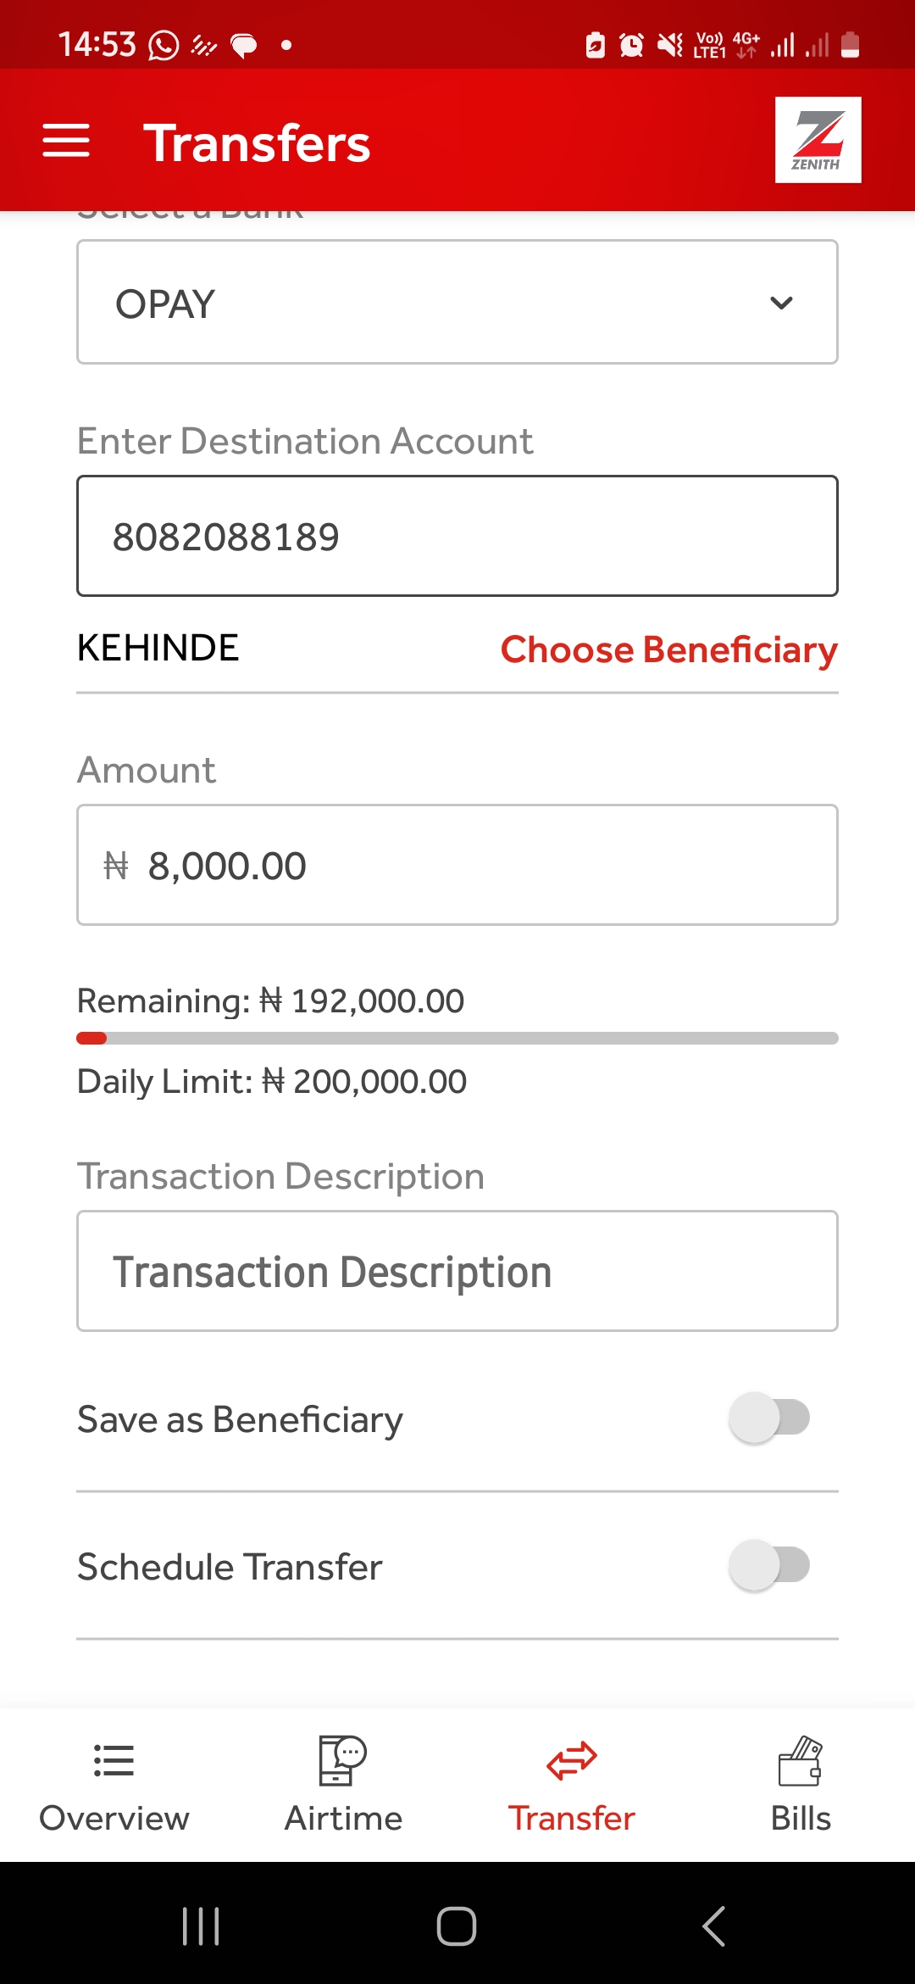Open the hamburger menu
The width and height of the screenshot is (915, 1984).
(x=66, y=141)
